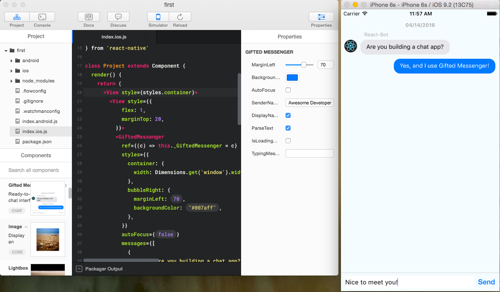Image resolution: width=500 pixels, height=292 pixels.
Task: Expand the ios folder
Action: click(x=11, y=71)
